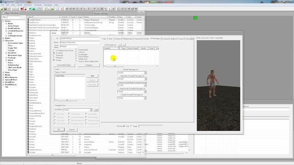Click the green rectangle toolbar icon
The image size is (294, 165).
(x=34, y=9)
